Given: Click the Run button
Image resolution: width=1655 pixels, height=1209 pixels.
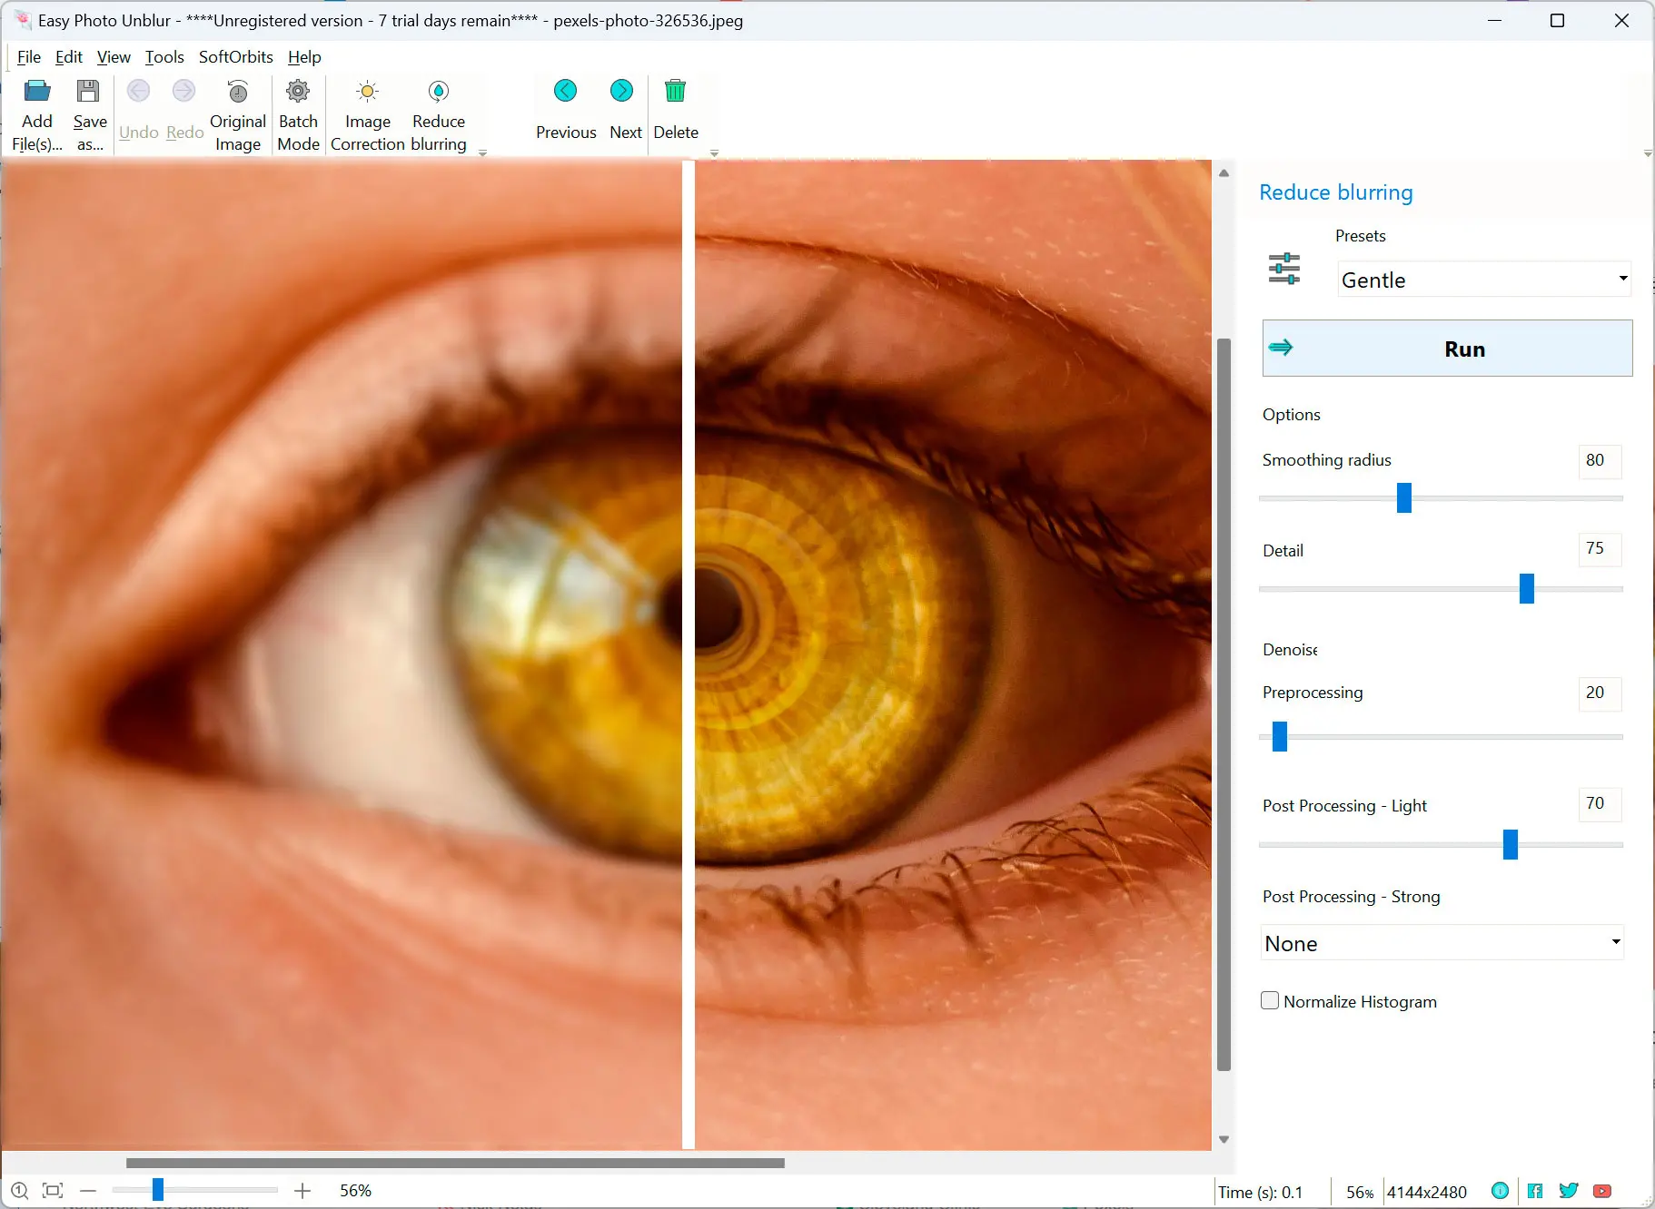Looking at the screenshot, I should click(1447, 349).
